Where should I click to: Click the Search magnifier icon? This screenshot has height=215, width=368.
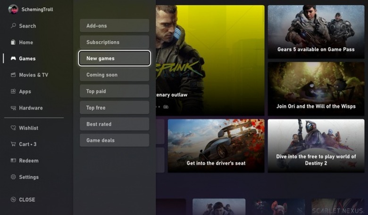(x=13, y=26)
